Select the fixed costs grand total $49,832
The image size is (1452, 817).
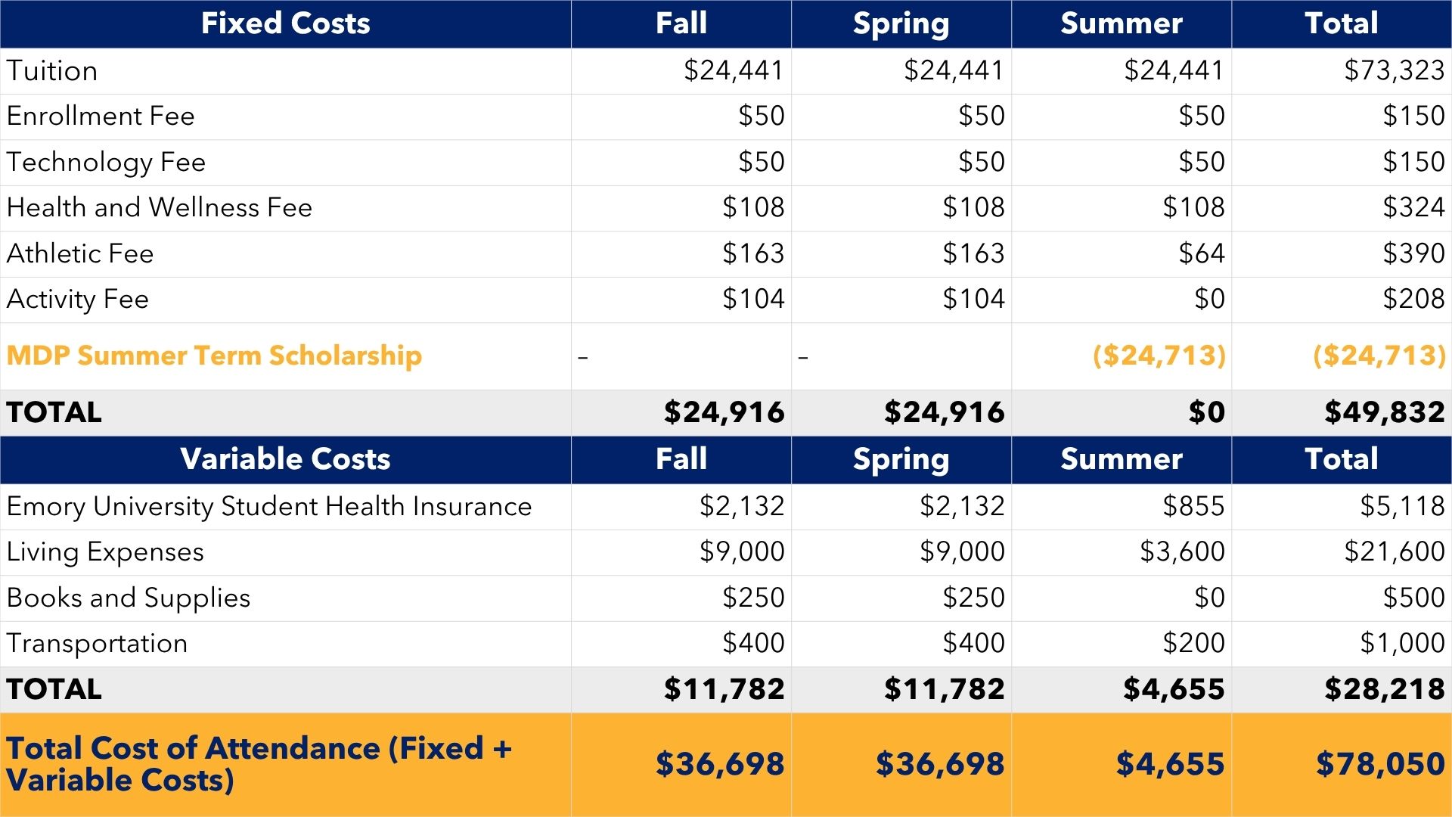1384,412
